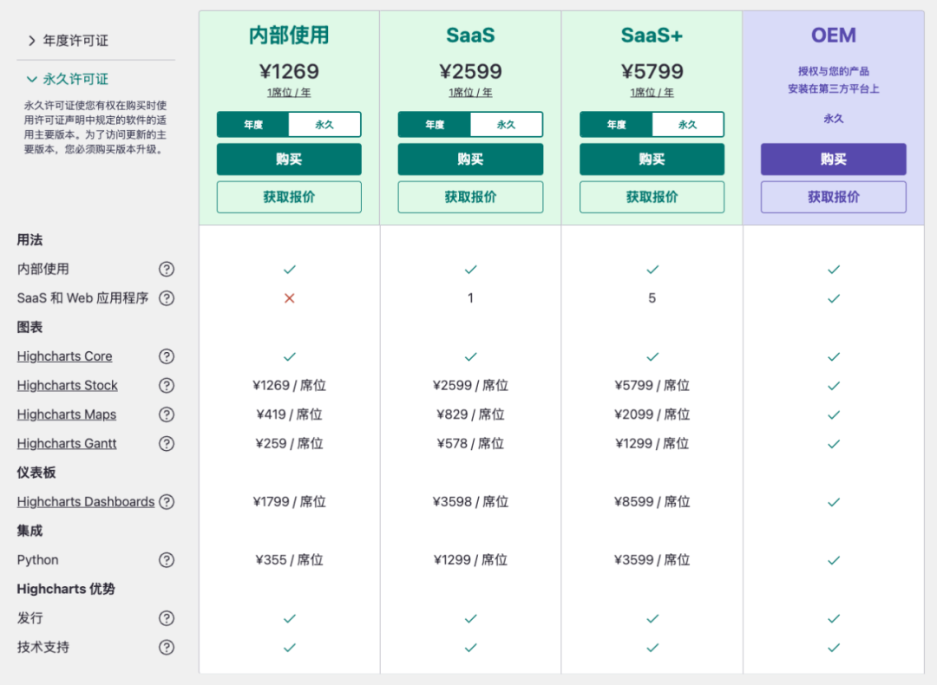
Task: Click ¥2099 / 席位 Maps price
Action: click(x=652, y=414)
